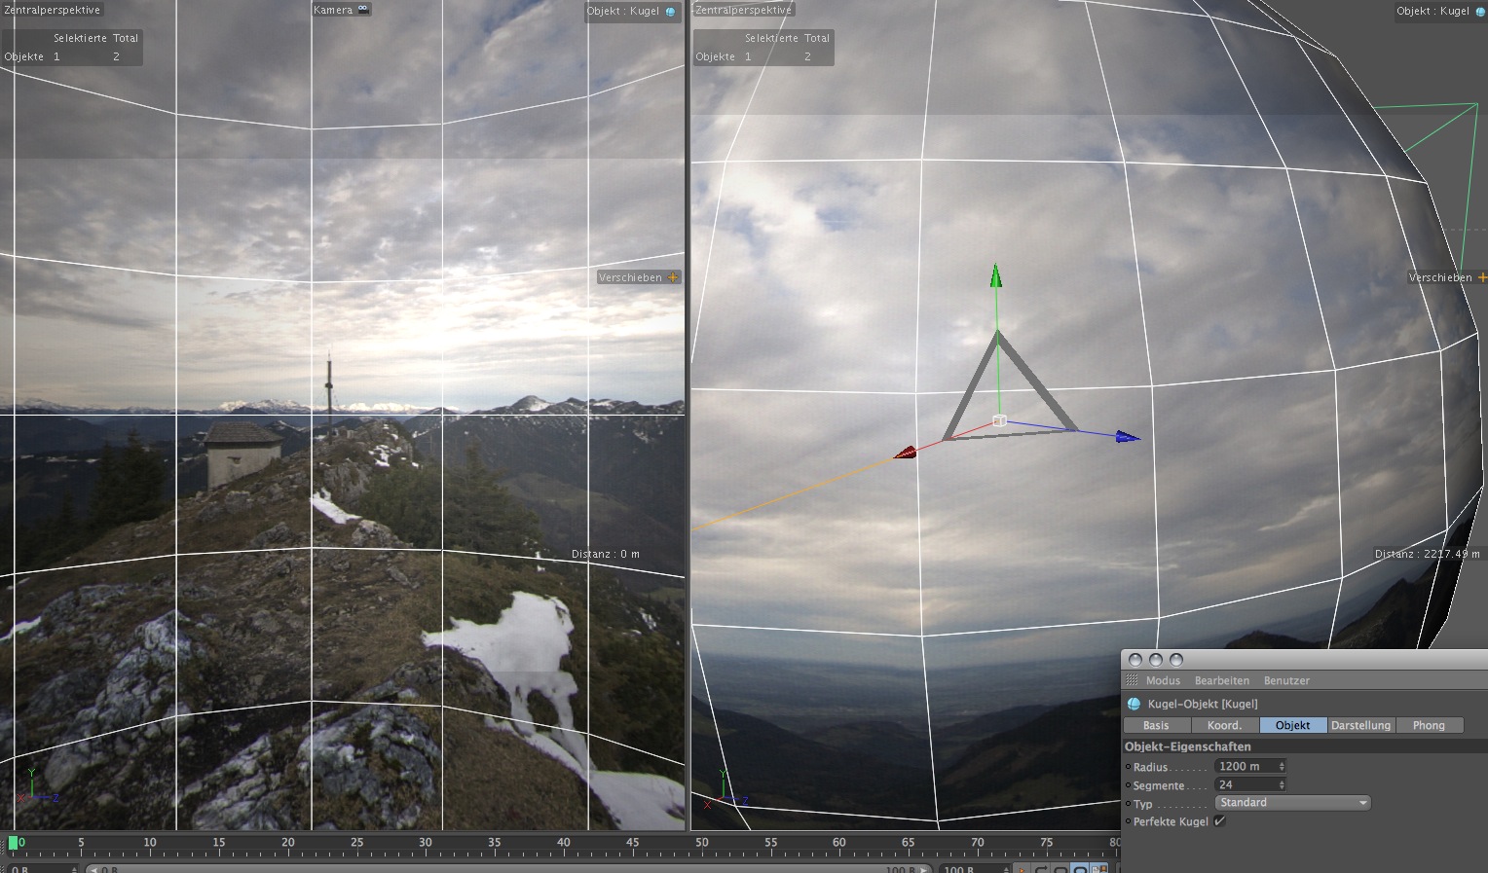Image resolution: width=1488 pixels, height=873 pixels.
Task: Click the Segmente value stepper arrows
Action: [x=1282, y=785]
